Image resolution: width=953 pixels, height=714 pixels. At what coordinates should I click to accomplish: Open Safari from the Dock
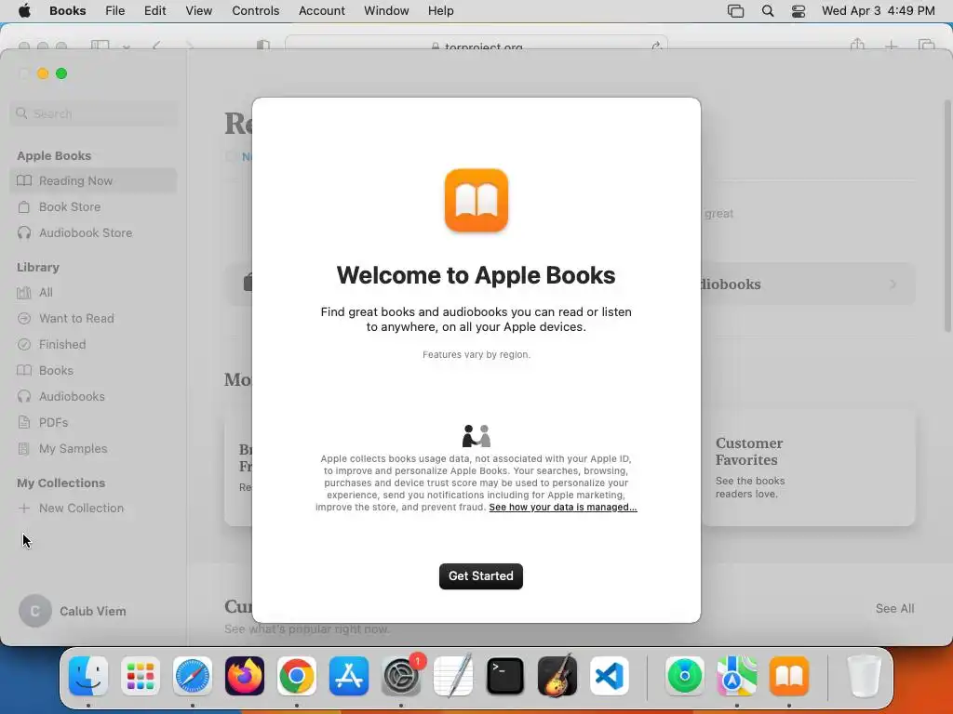click(193, 676)
